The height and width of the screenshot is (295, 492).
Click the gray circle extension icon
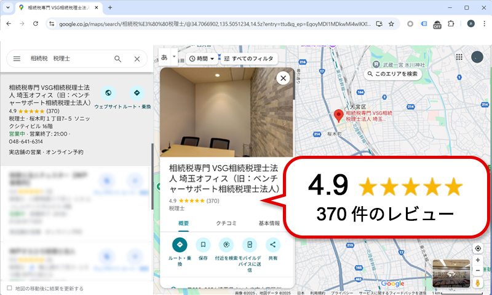click(x=410, y=24)
